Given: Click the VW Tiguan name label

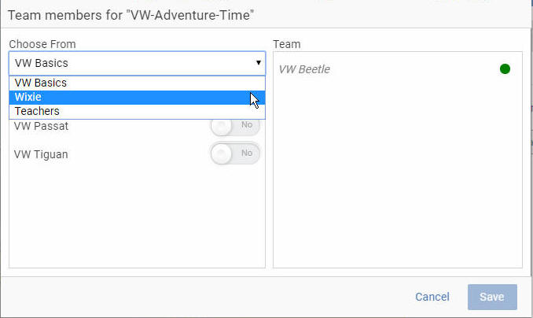Looking at the screenshot, I should click(41, 154).
